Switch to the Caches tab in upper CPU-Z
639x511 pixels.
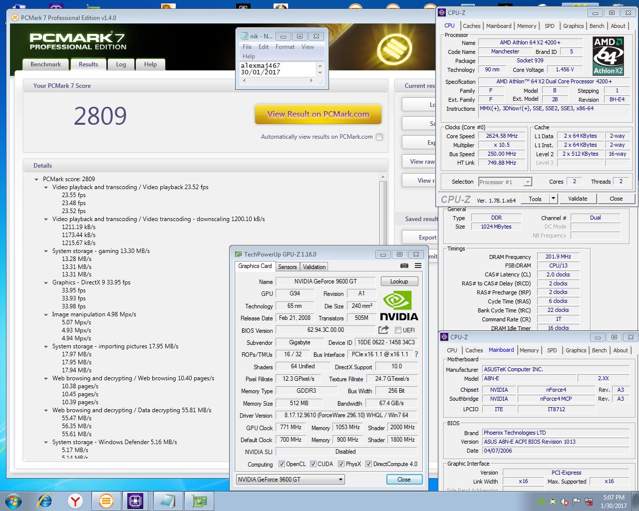(471, 26)
